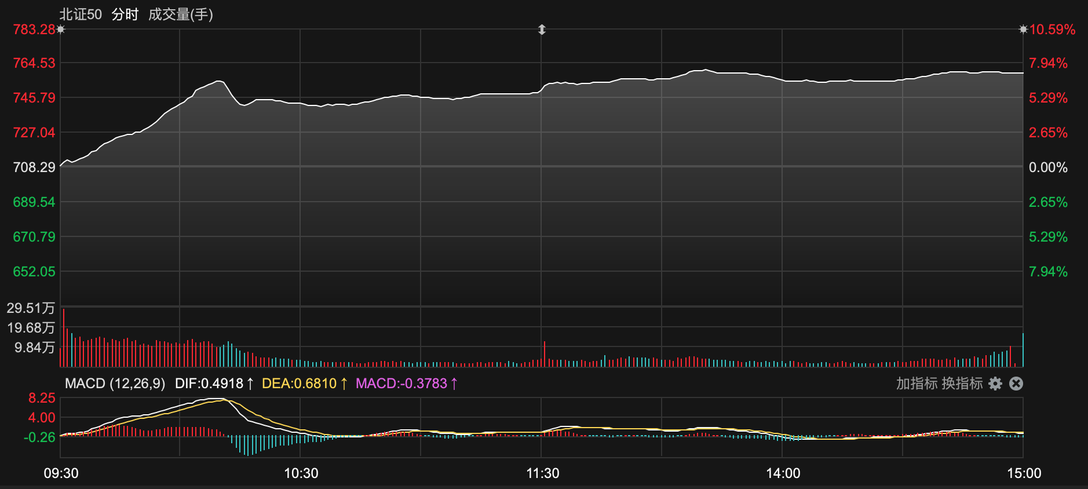Click the 14:00 time axis label
The height and width of the screenshot is (489, 1088).
tap(783, 473)
